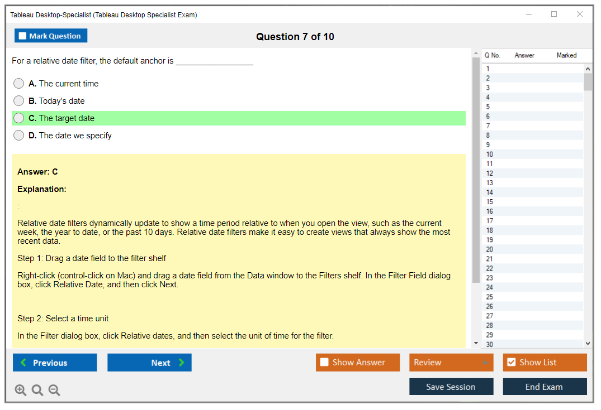Select option D, The date we specify
Viewport: 601px width, 410px height.
[19, 136]
